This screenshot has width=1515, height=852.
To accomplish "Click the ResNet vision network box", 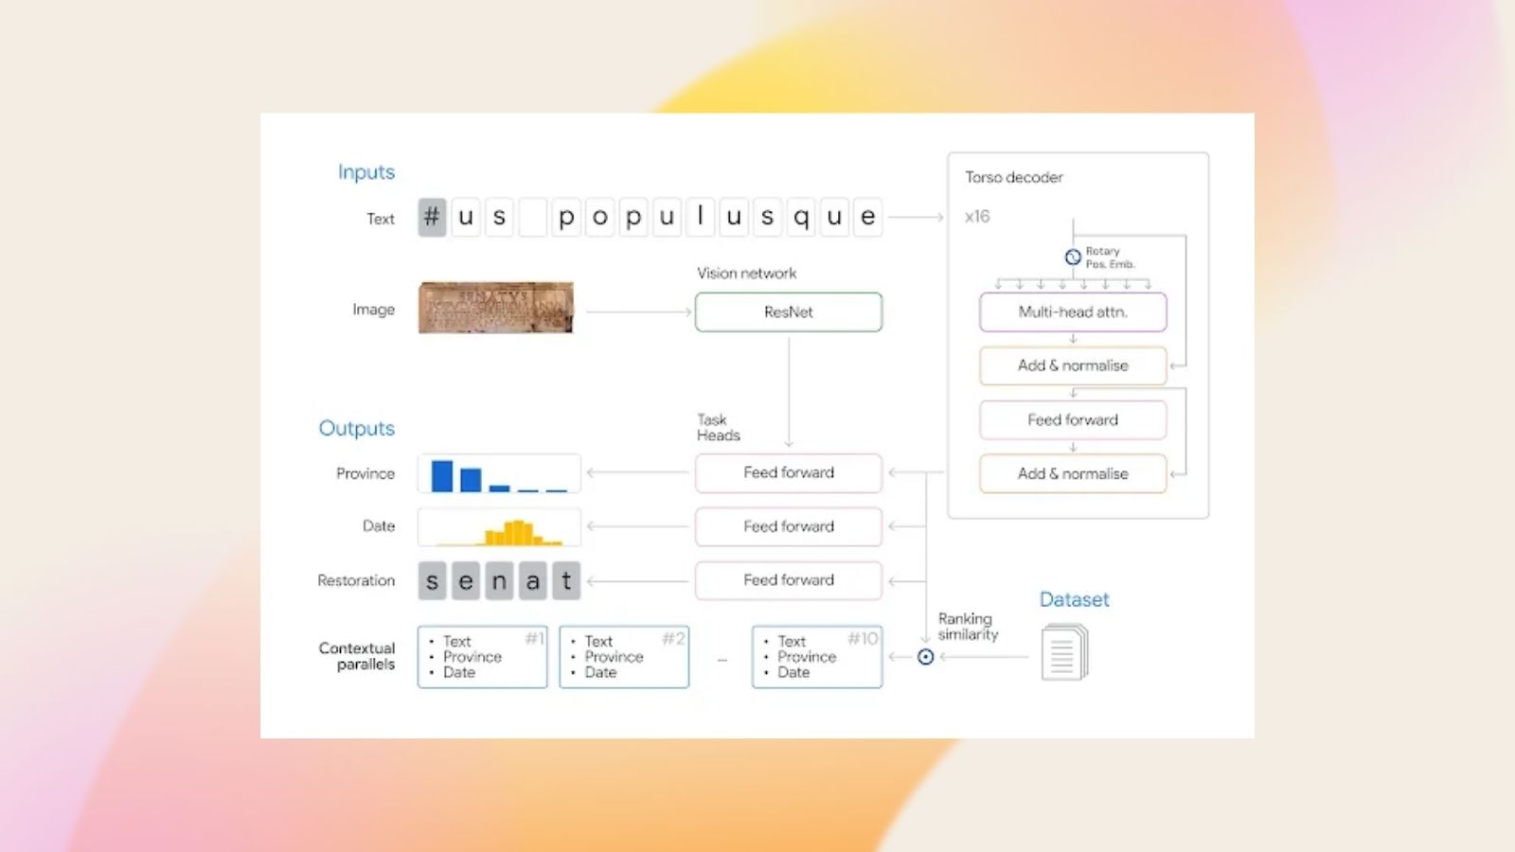I will click(x=788, y=312).
